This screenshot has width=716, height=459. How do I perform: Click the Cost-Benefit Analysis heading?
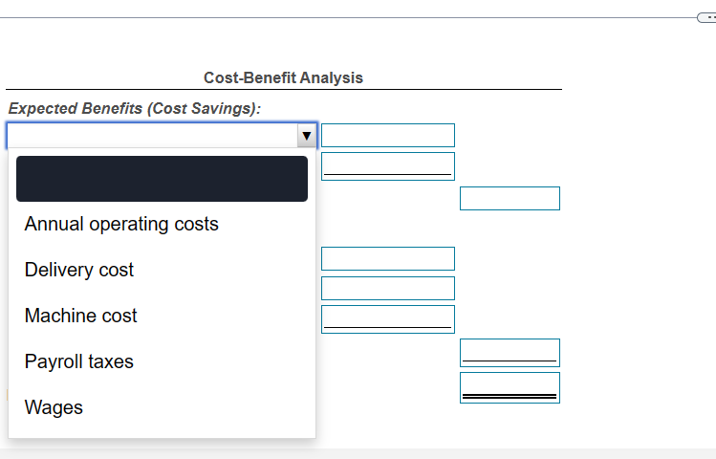[x=283, y=77]
